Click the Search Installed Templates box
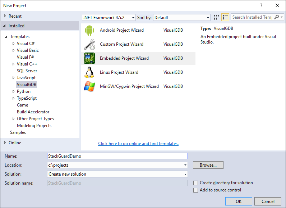This screenshot has width=286, height=208. 252,17
